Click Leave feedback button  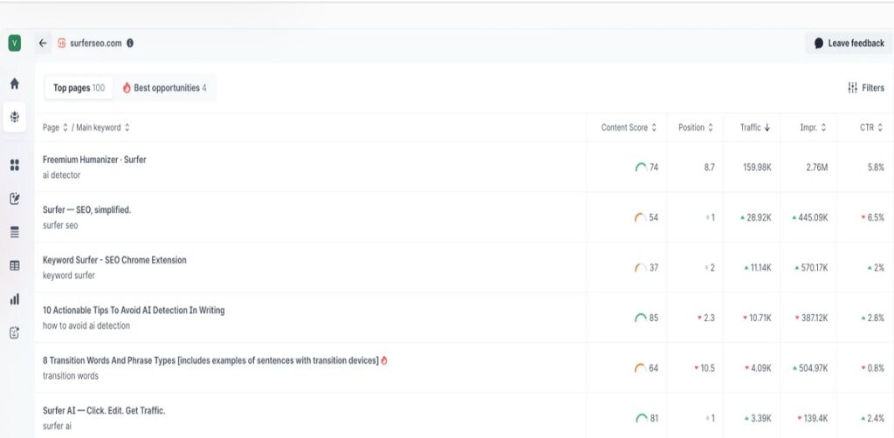click(x=849, y=44)
